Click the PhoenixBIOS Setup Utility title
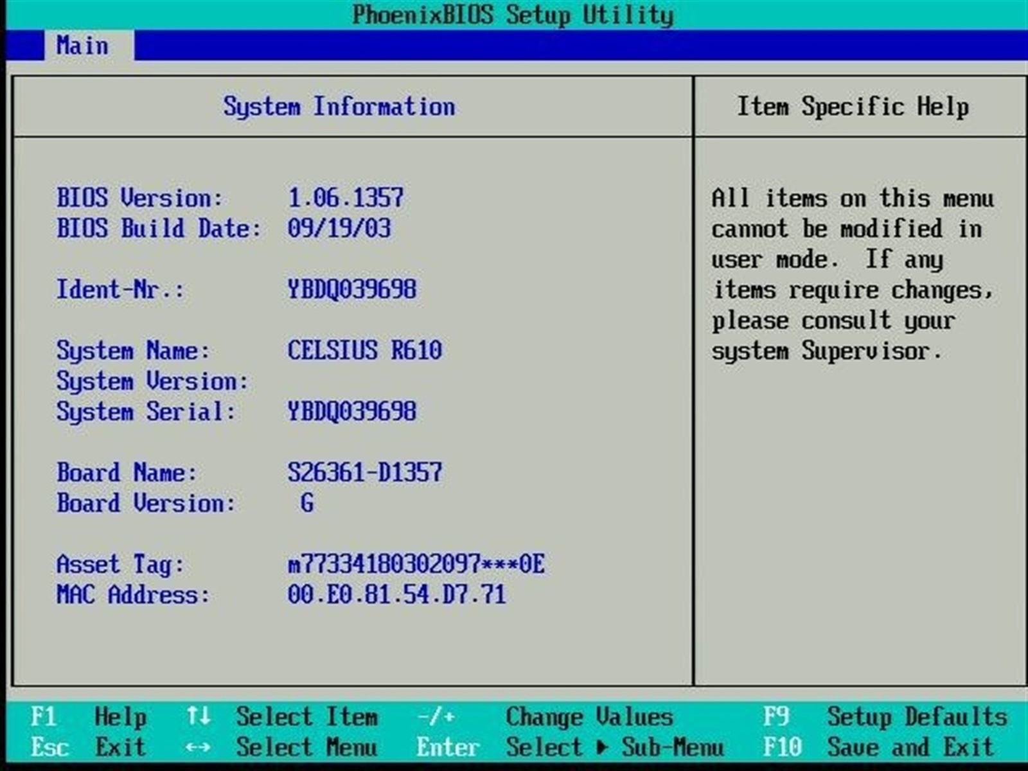1028x771 pixels. coord(513,15)
